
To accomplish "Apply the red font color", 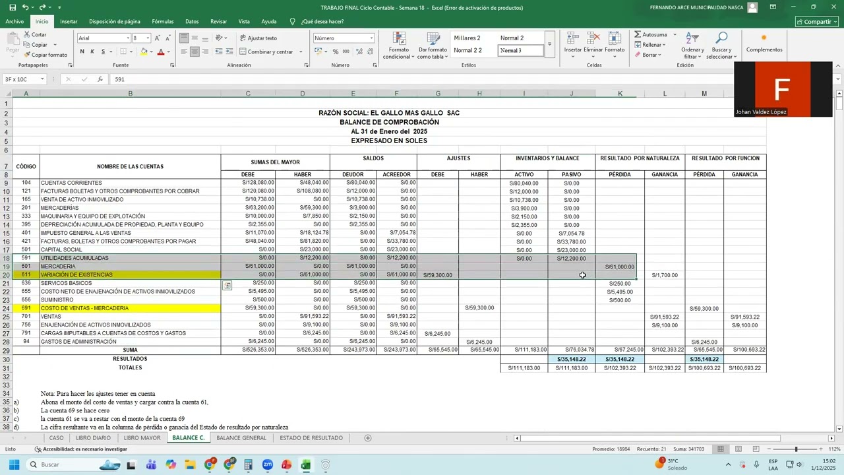I will click(160, 51).
